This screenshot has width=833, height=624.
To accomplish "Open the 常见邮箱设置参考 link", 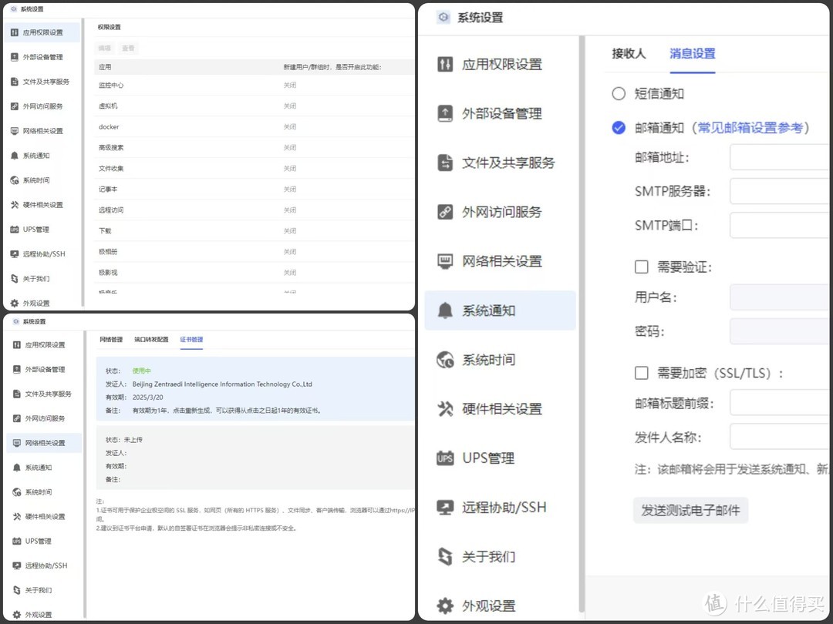I will pyautogui.click(x=752, y=127).
